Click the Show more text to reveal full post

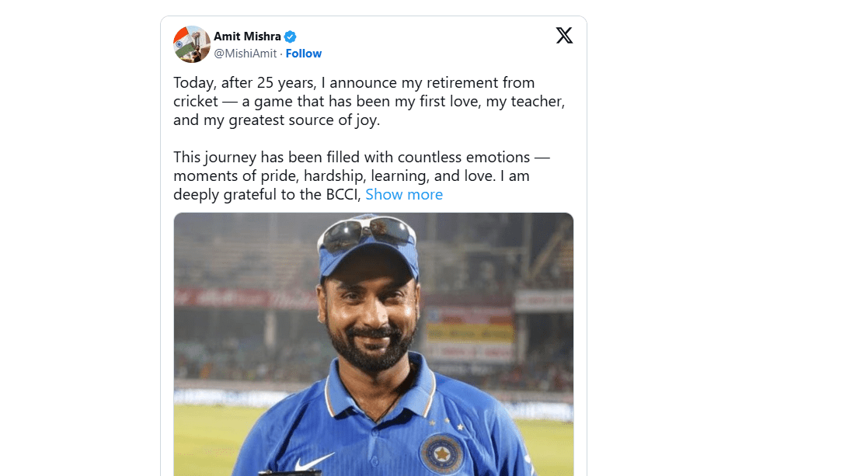pos(404,194)
